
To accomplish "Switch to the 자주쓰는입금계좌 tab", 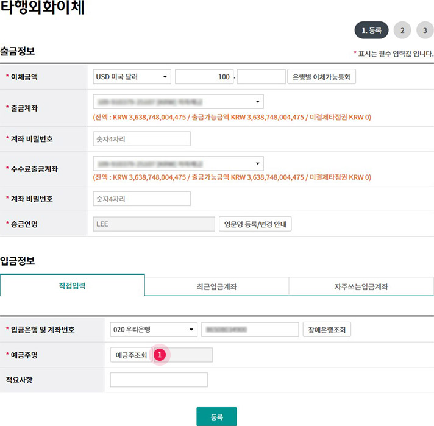I will pyautogui.click(x=361, y=286).
